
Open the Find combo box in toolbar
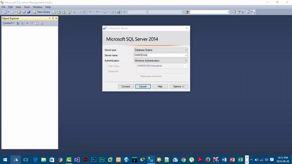209,12
